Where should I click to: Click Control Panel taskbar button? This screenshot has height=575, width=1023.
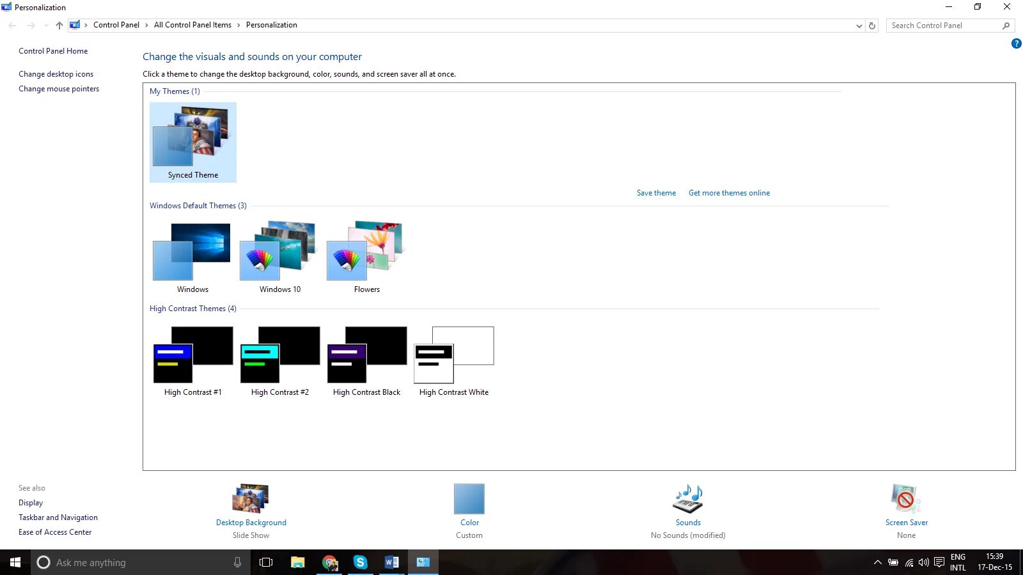pos(423,562)
